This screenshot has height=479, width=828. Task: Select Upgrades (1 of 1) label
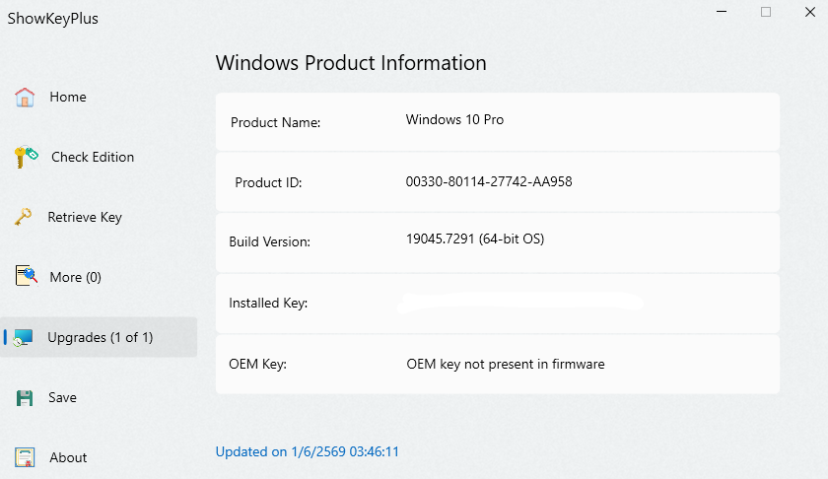101,337
